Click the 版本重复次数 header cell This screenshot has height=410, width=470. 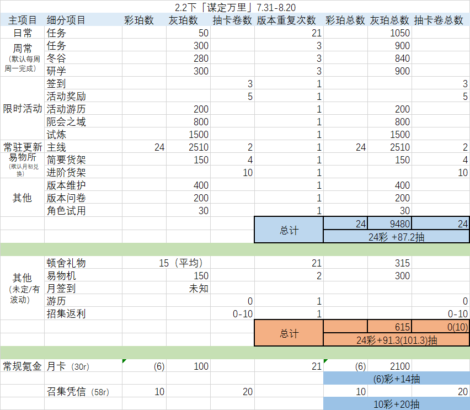pyautogui.click(x=289, y=20)
